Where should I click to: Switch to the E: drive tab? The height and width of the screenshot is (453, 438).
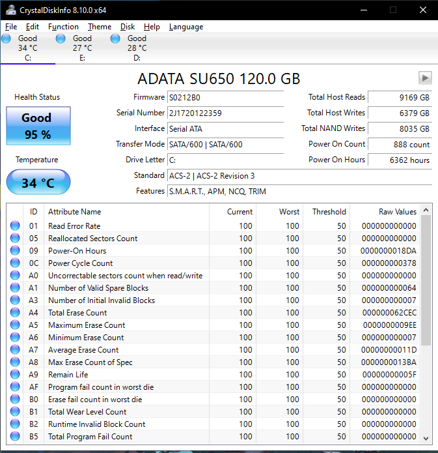[82, 48]
